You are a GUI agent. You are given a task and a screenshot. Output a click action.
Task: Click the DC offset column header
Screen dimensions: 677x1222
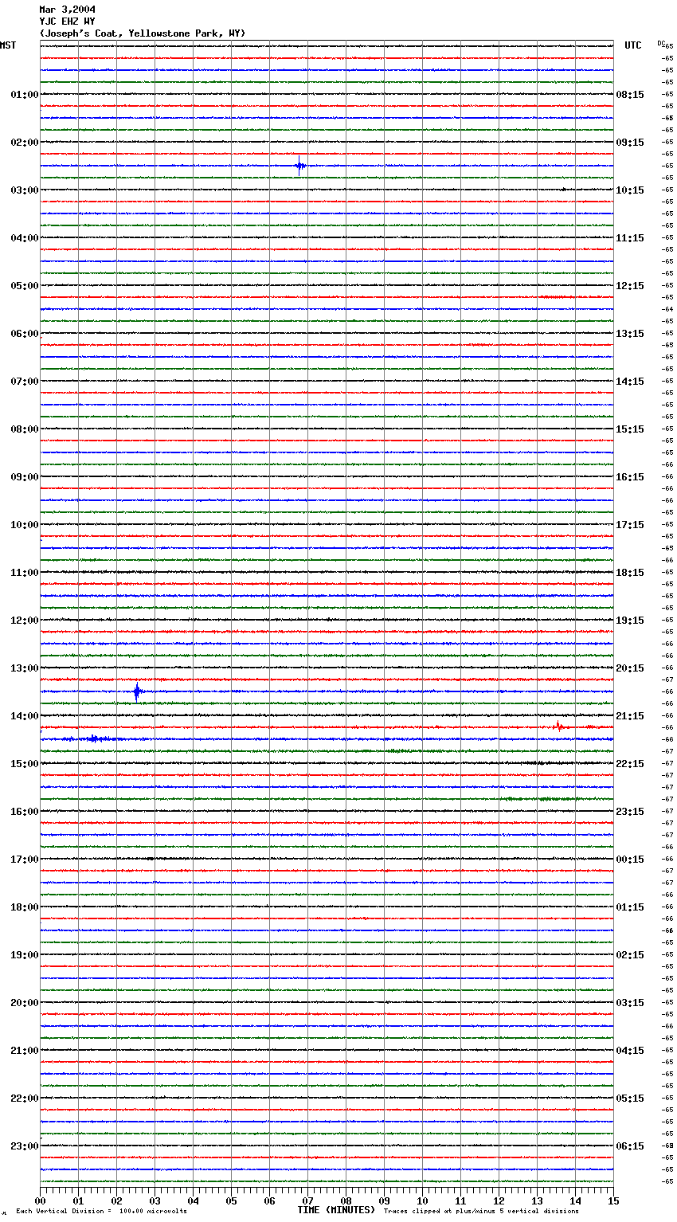pyautogui.click(x=661, y=43)
